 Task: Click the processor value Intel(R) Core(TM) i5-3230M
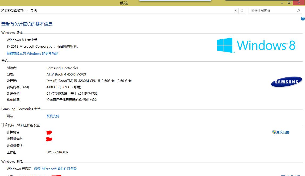coord(89,81)
